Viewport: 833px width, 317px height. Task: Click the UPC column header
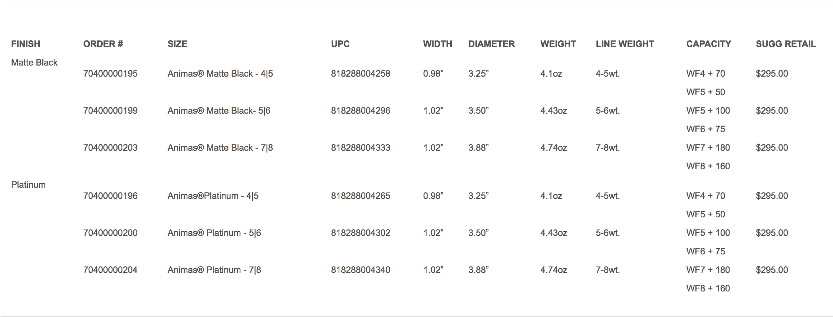340,44
